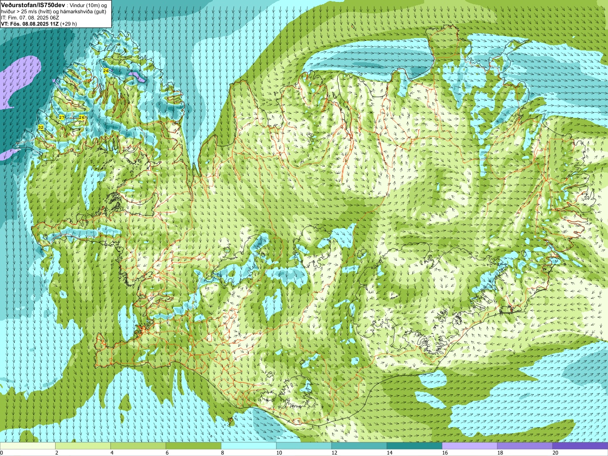Click the title text "Veðurstofan/IS750dev"
This screenshot has height=456, width=608.
[33, 5]
